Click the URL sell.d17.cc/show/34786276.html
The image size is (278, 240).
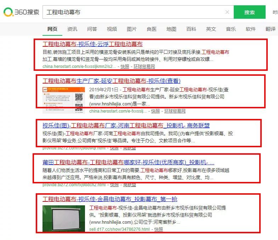click(119, 229)
